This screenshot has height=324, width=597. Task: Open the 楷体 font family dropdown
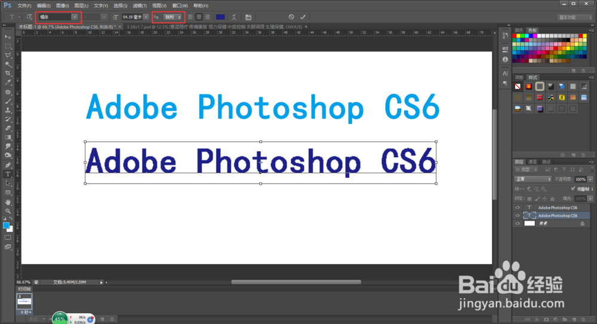point(75,17)
